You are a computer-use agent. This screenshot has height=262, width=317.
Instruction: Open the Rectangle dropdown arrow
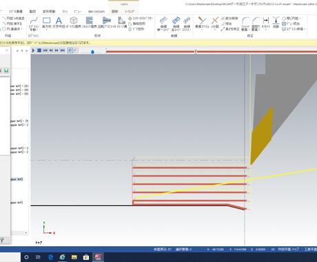coord(47,30)
